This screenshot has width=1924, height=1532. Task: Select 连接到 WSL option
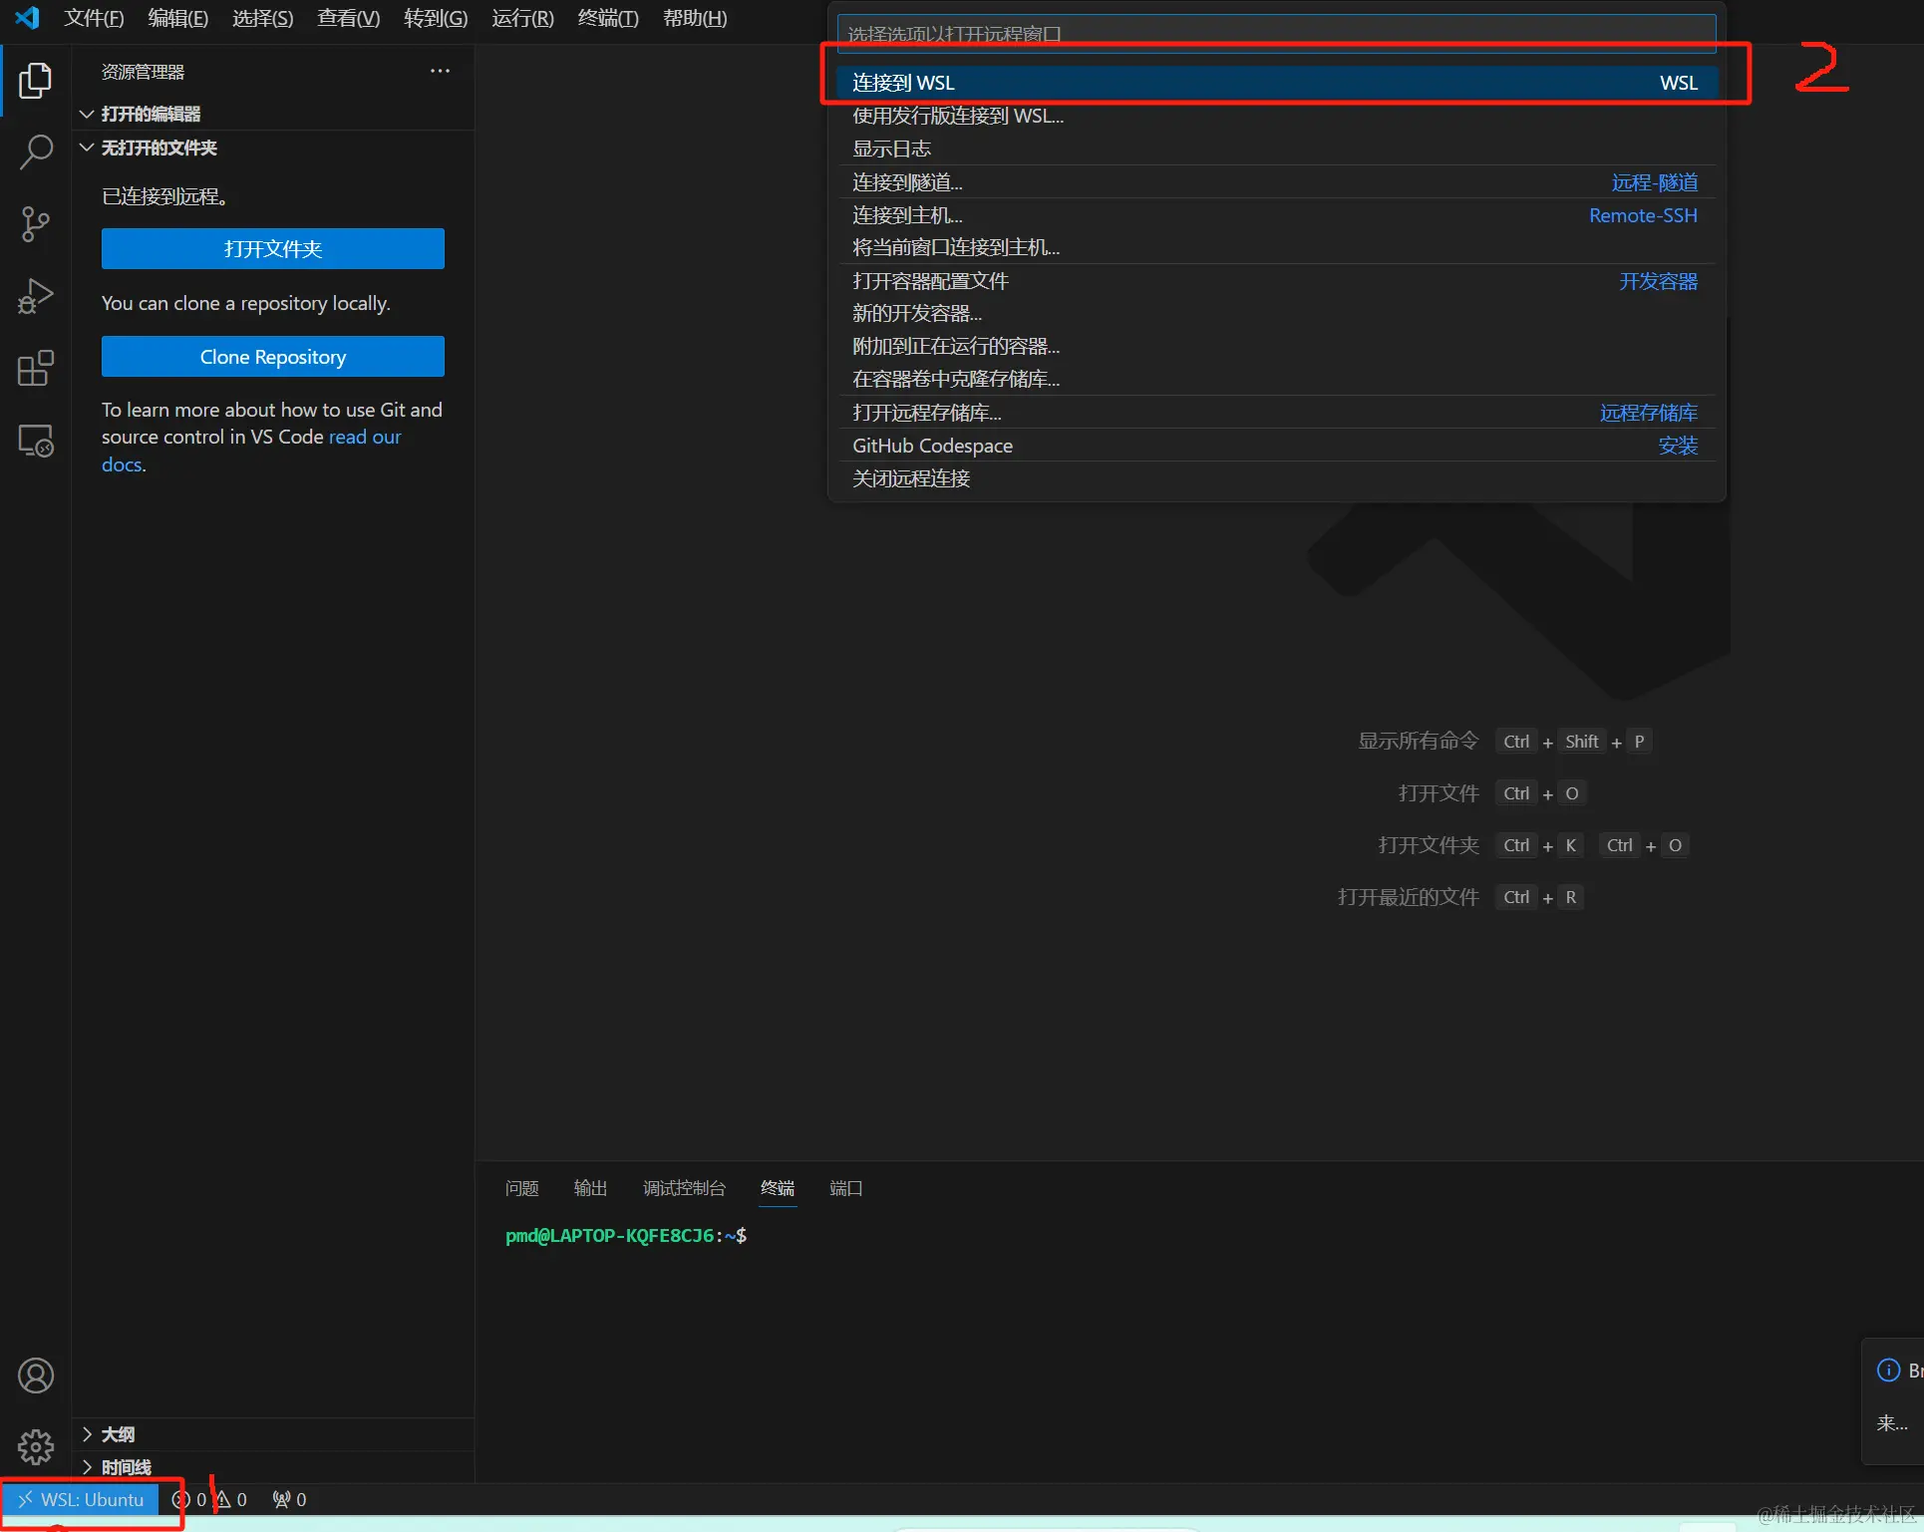(x=1276, y=83)
